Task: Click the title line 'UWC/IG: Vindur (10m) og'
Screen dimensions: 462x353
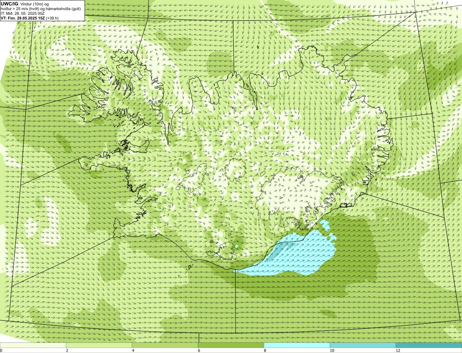Action: click(25, 4)
